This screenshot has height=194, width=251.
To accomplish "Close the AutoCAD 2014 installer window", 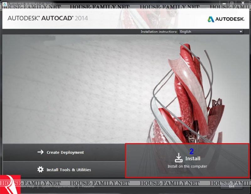I will click(243, 3).
